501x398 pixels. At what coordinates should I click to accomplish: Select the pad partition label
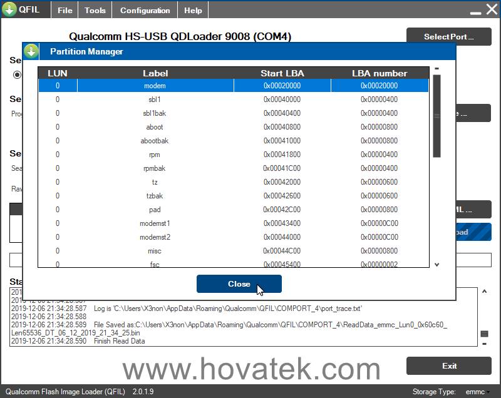point(155,210)
